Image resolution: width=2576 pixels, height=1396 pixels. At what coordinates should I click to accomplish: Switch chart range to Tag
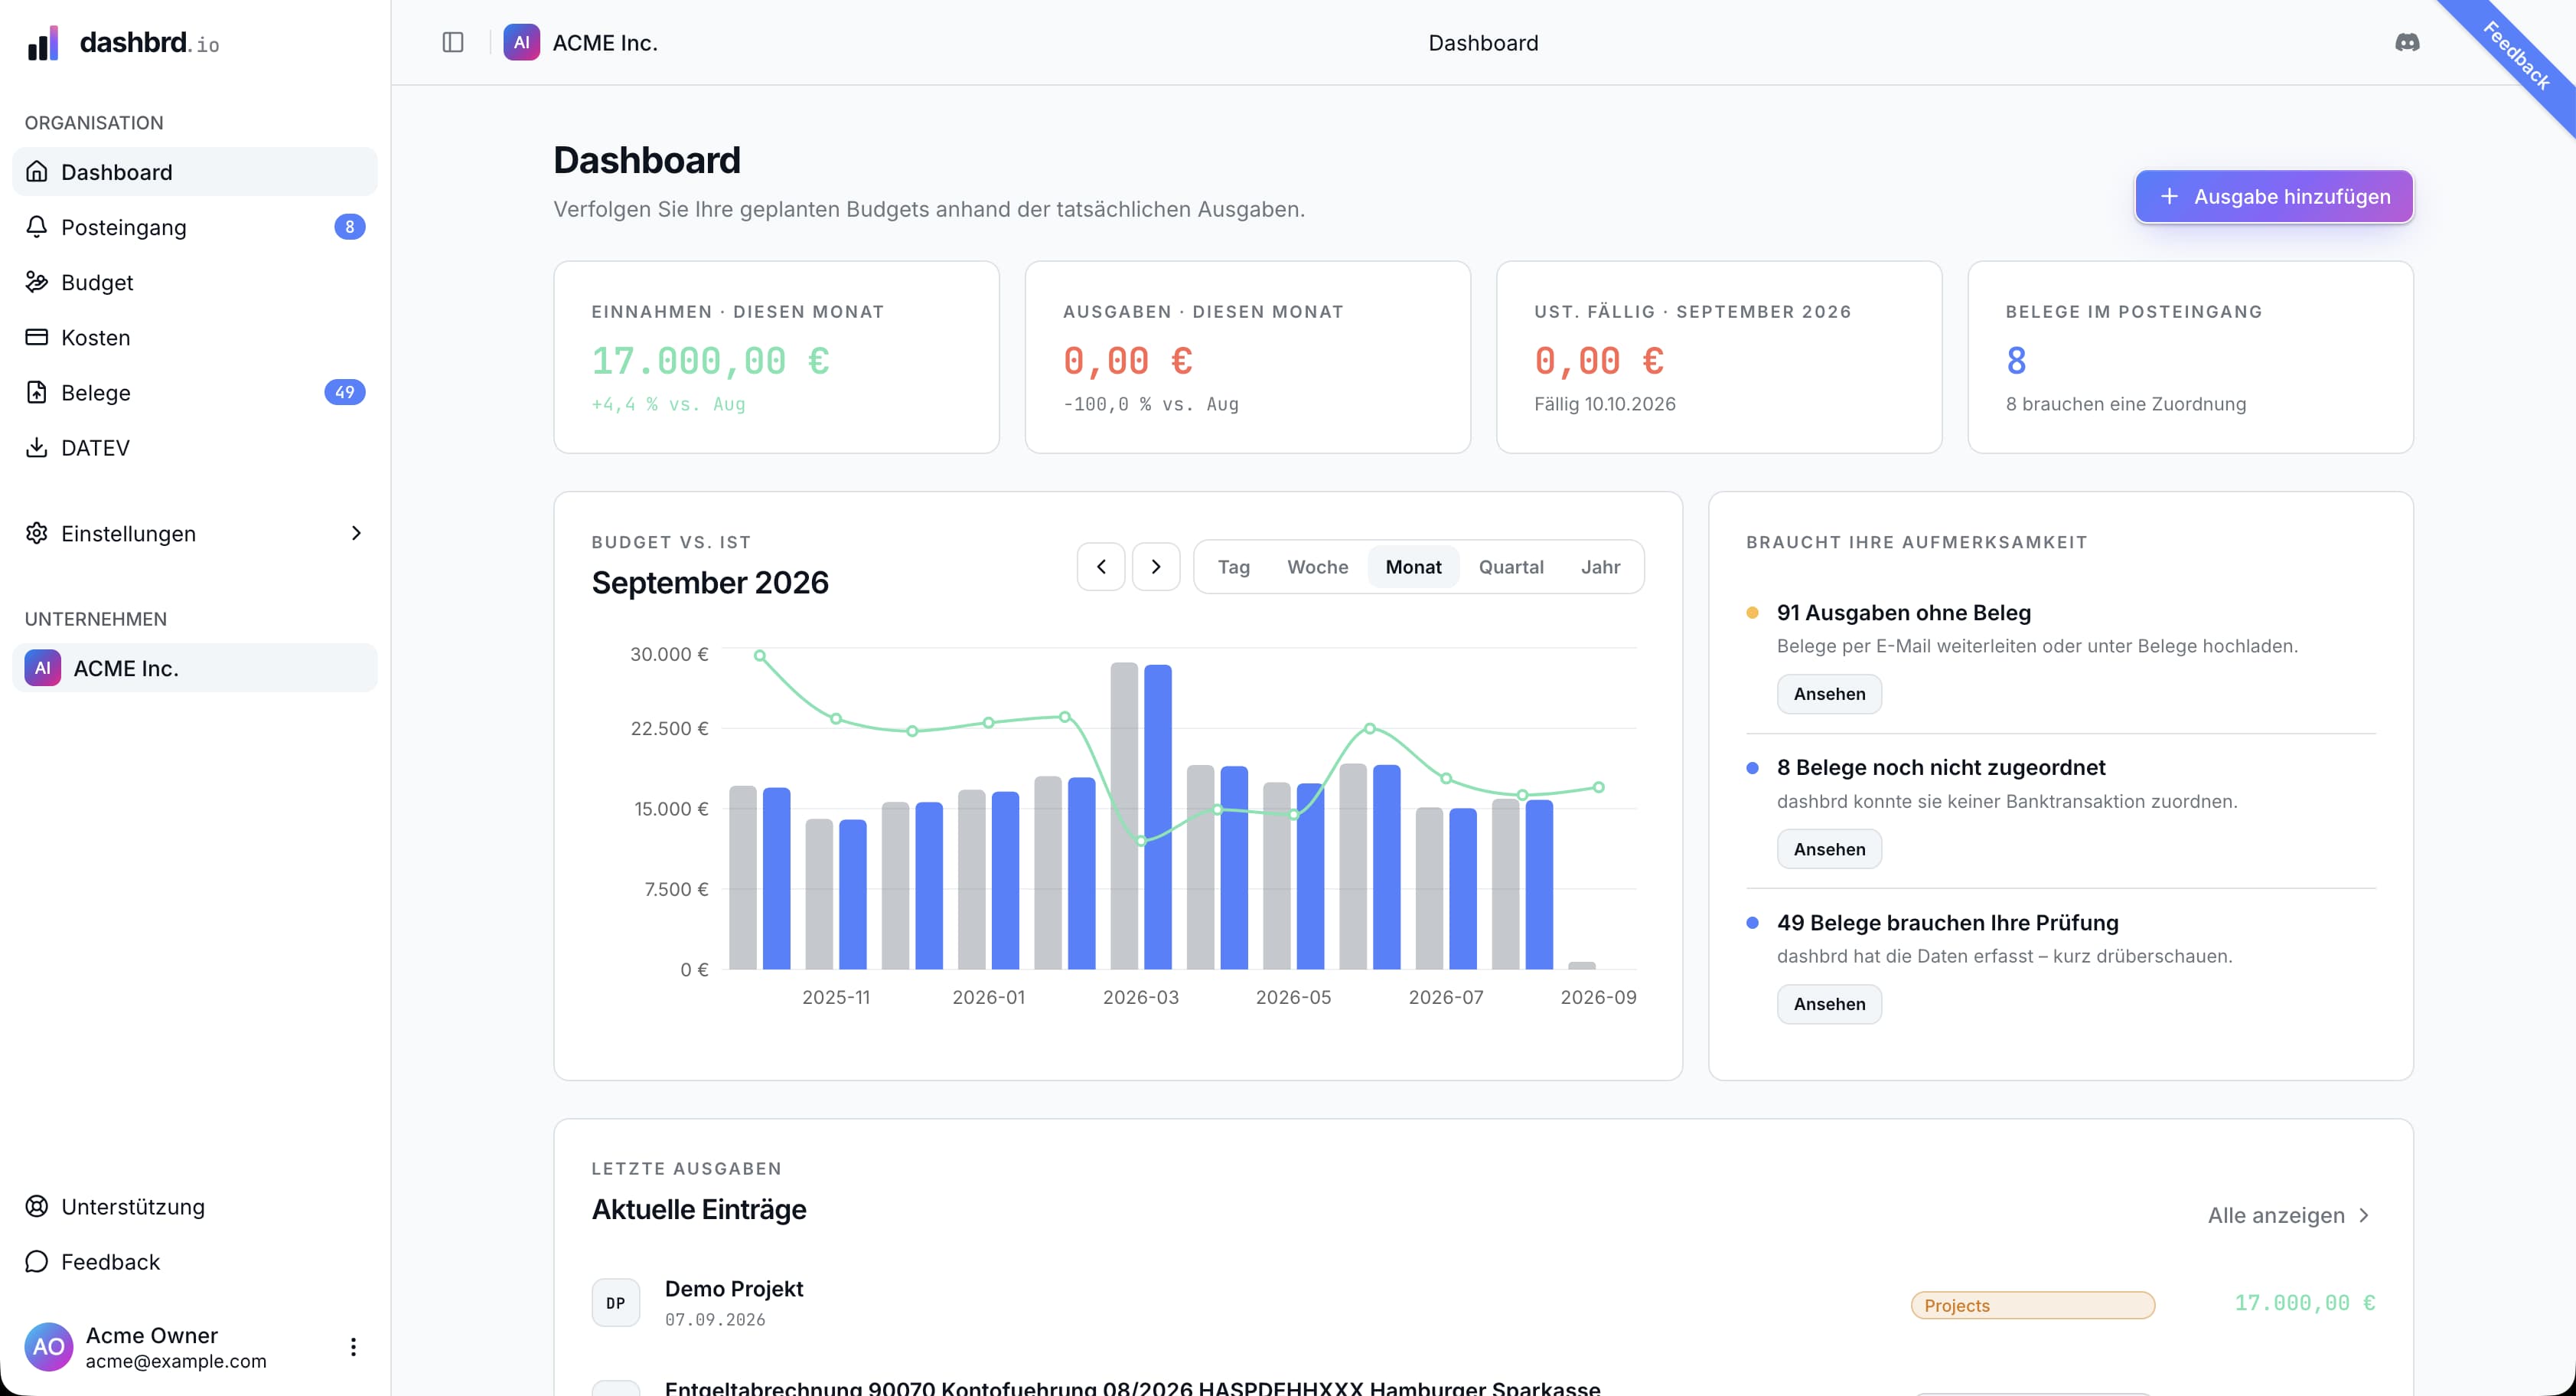(x=1233, y=567)
